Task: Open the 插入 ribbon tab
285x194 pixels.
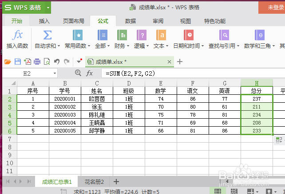Action: 44,21
